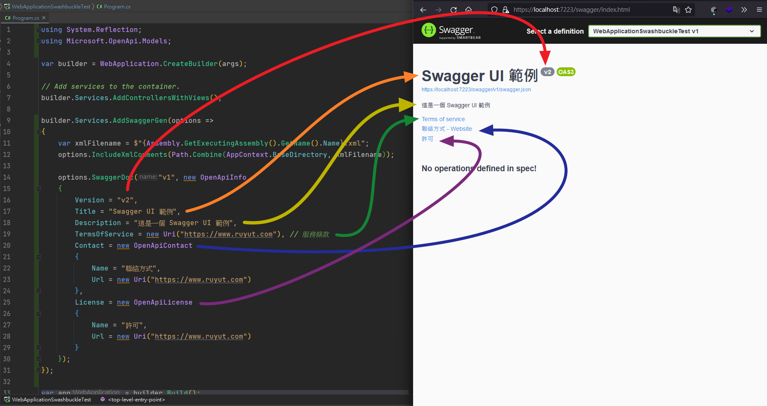This screenshot has width=767, height=406.
Task: Show more toolbar tools via double chevron
Action: (744, 10)
